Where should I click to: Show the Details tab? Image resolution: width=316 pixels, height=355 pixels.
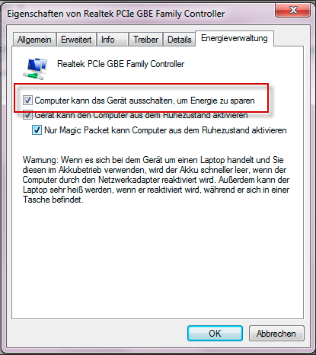(x=180, y=40)
